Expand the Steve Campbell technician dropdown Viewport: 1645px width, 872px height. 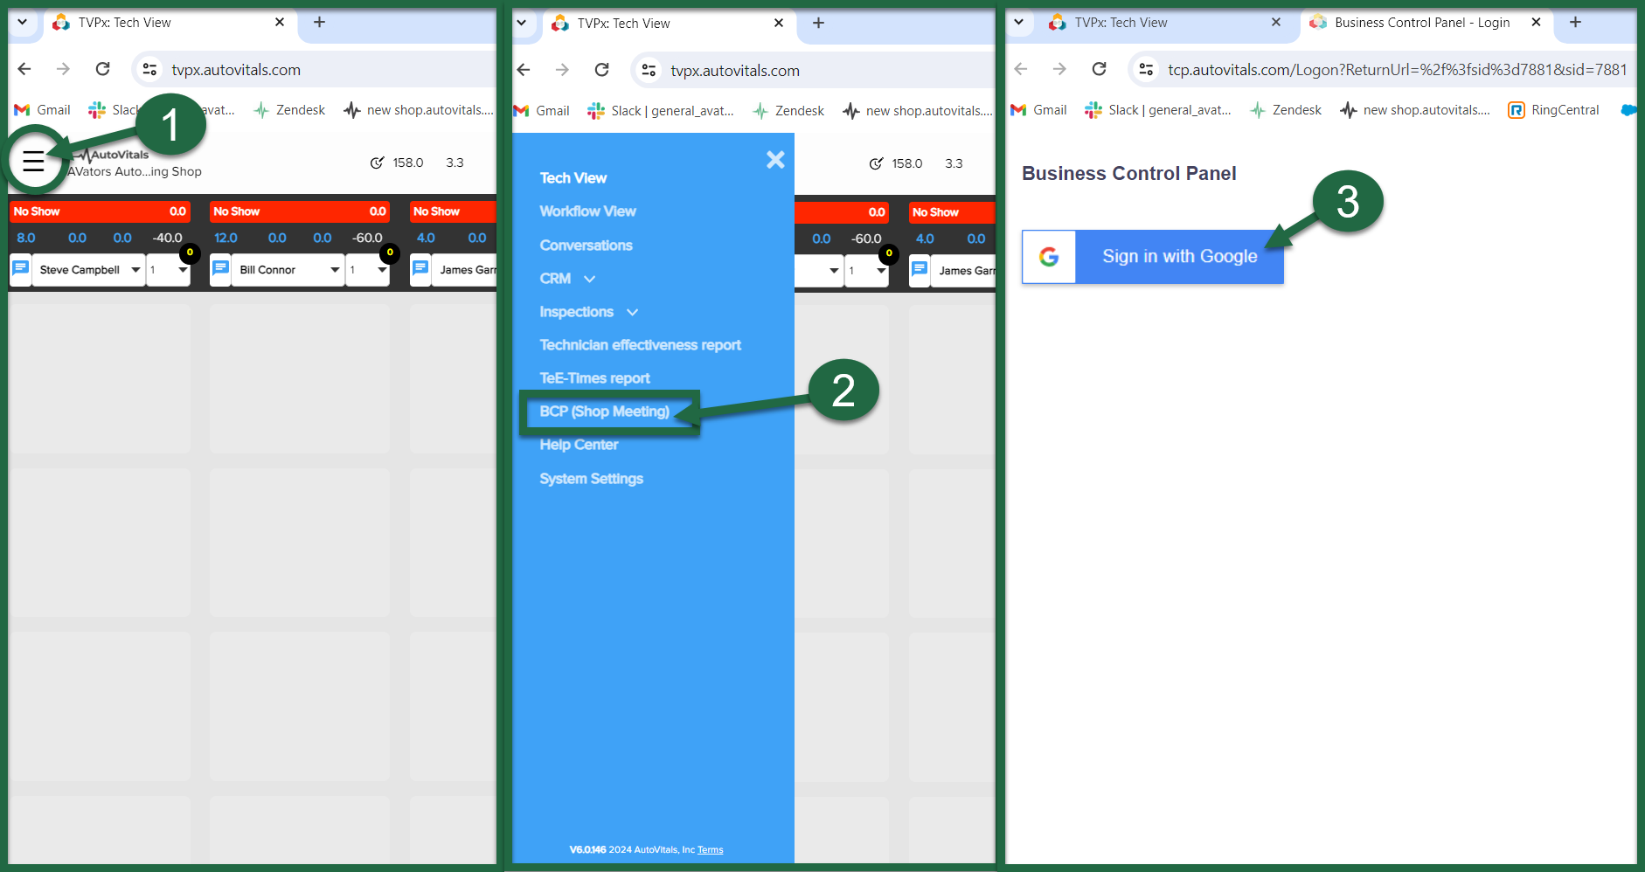coord(135,270)
